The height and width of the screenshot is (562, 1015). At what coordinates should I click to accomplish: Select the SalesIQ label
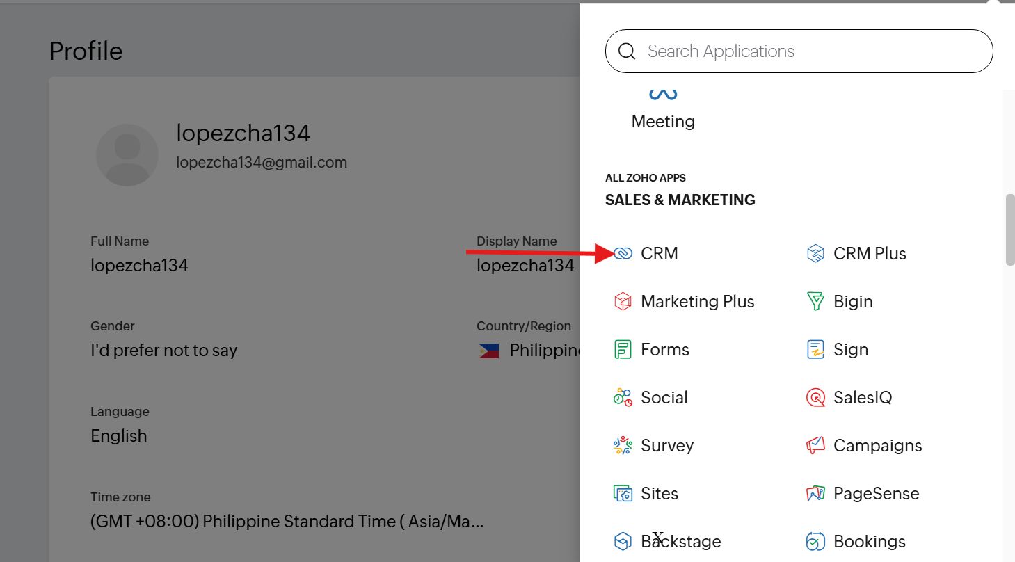pyautogui.click(x=863, y=398)
